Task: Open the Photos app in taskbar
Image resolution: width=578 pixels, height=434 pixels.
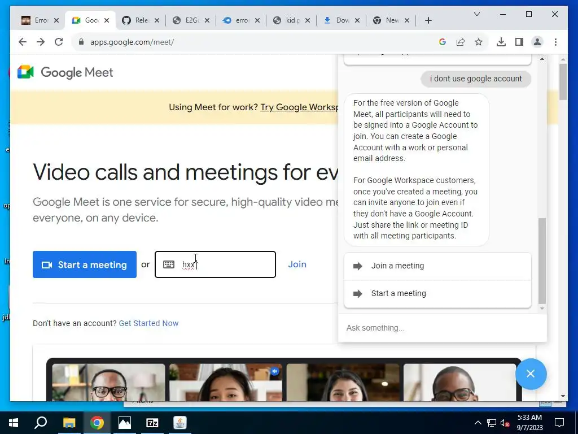Action: (x=125, y=423)
